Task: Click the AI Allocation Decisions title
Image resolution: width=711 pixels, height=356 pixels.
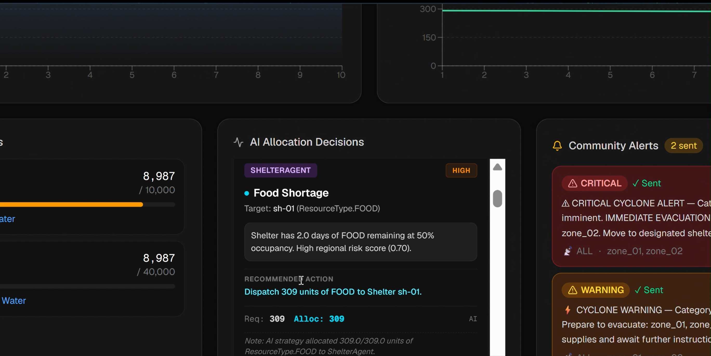Action: (307, 142)
